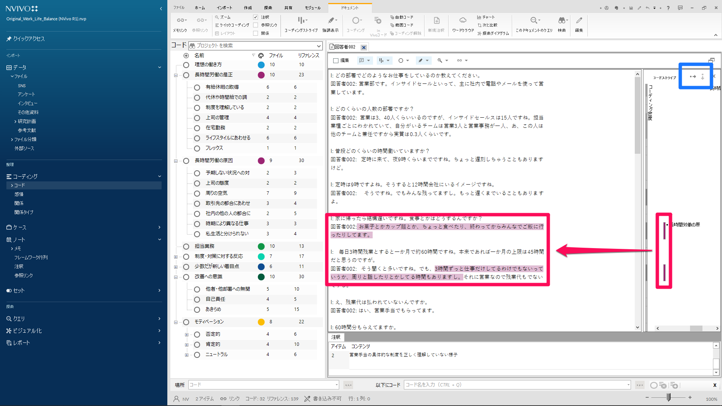The image size is (722, 406).
Task: Toggle the 編集 edit checkbox in document
Action: [336, 61]
